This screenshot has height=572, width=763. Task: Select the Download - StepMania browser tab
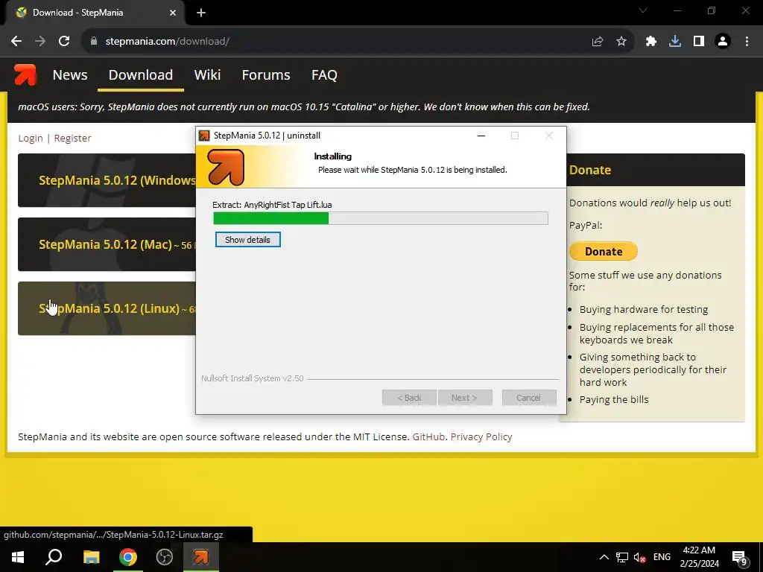click(95, 13)
